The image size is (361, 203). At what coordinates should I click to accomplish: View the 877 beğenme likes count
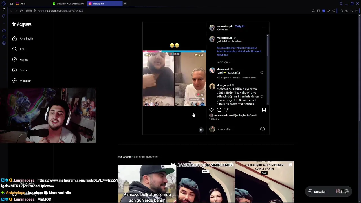point(224,78)
